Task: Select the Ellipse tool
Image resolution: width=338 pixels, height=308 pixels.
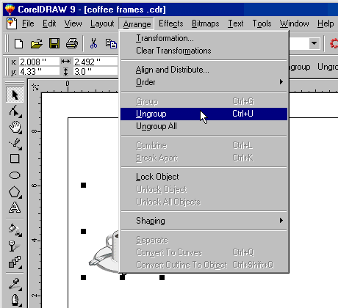Action: pos(15,175)
